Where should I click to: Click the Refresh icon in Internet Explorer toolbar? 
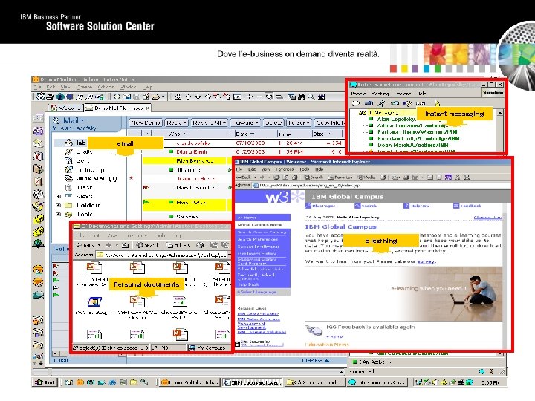tap(285, 177)
